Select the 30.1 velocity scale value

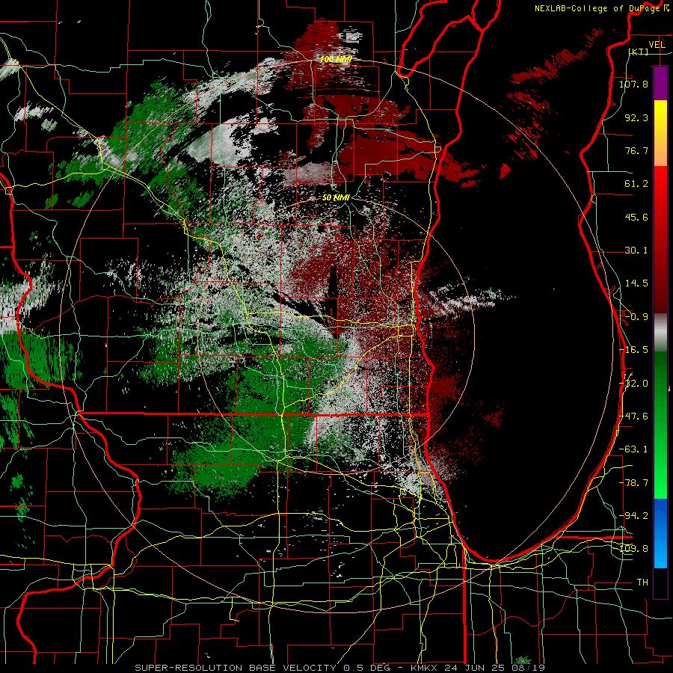(636, 251)
